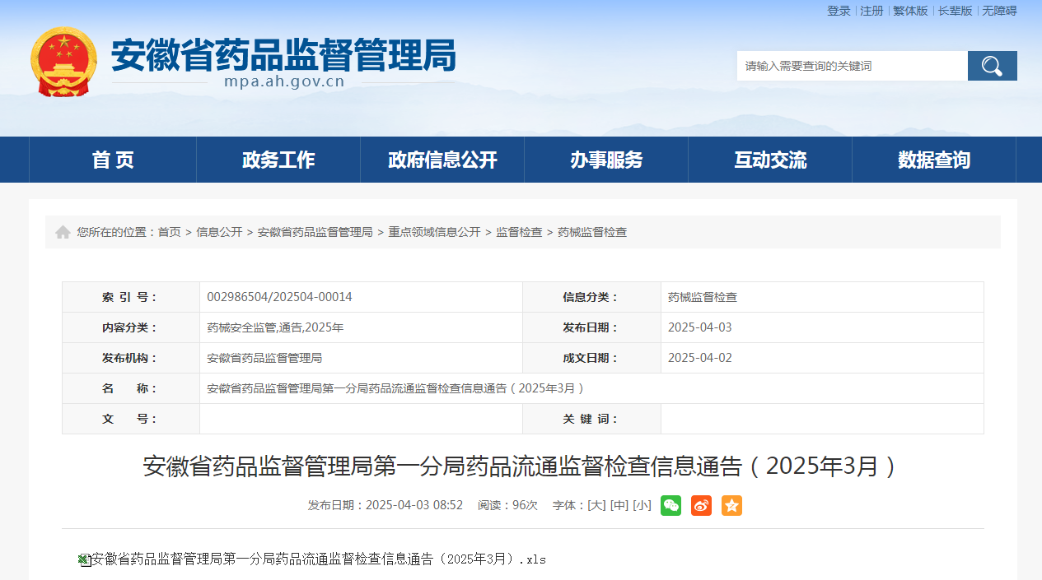Click the keyword search input field
The height and width of the screenshot is (580, 1042).
[x=852, y=66]
